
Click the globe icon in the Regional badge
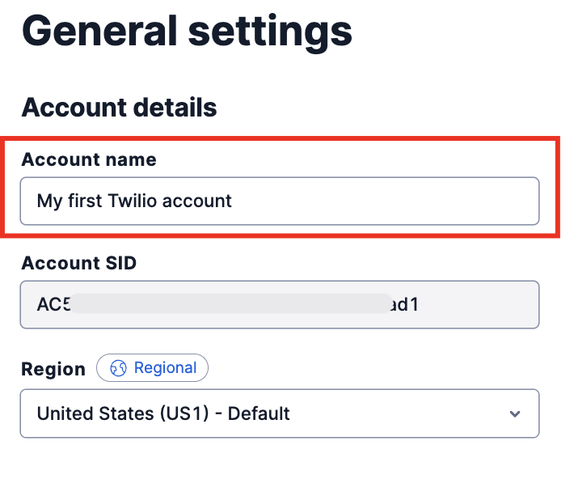118,368
